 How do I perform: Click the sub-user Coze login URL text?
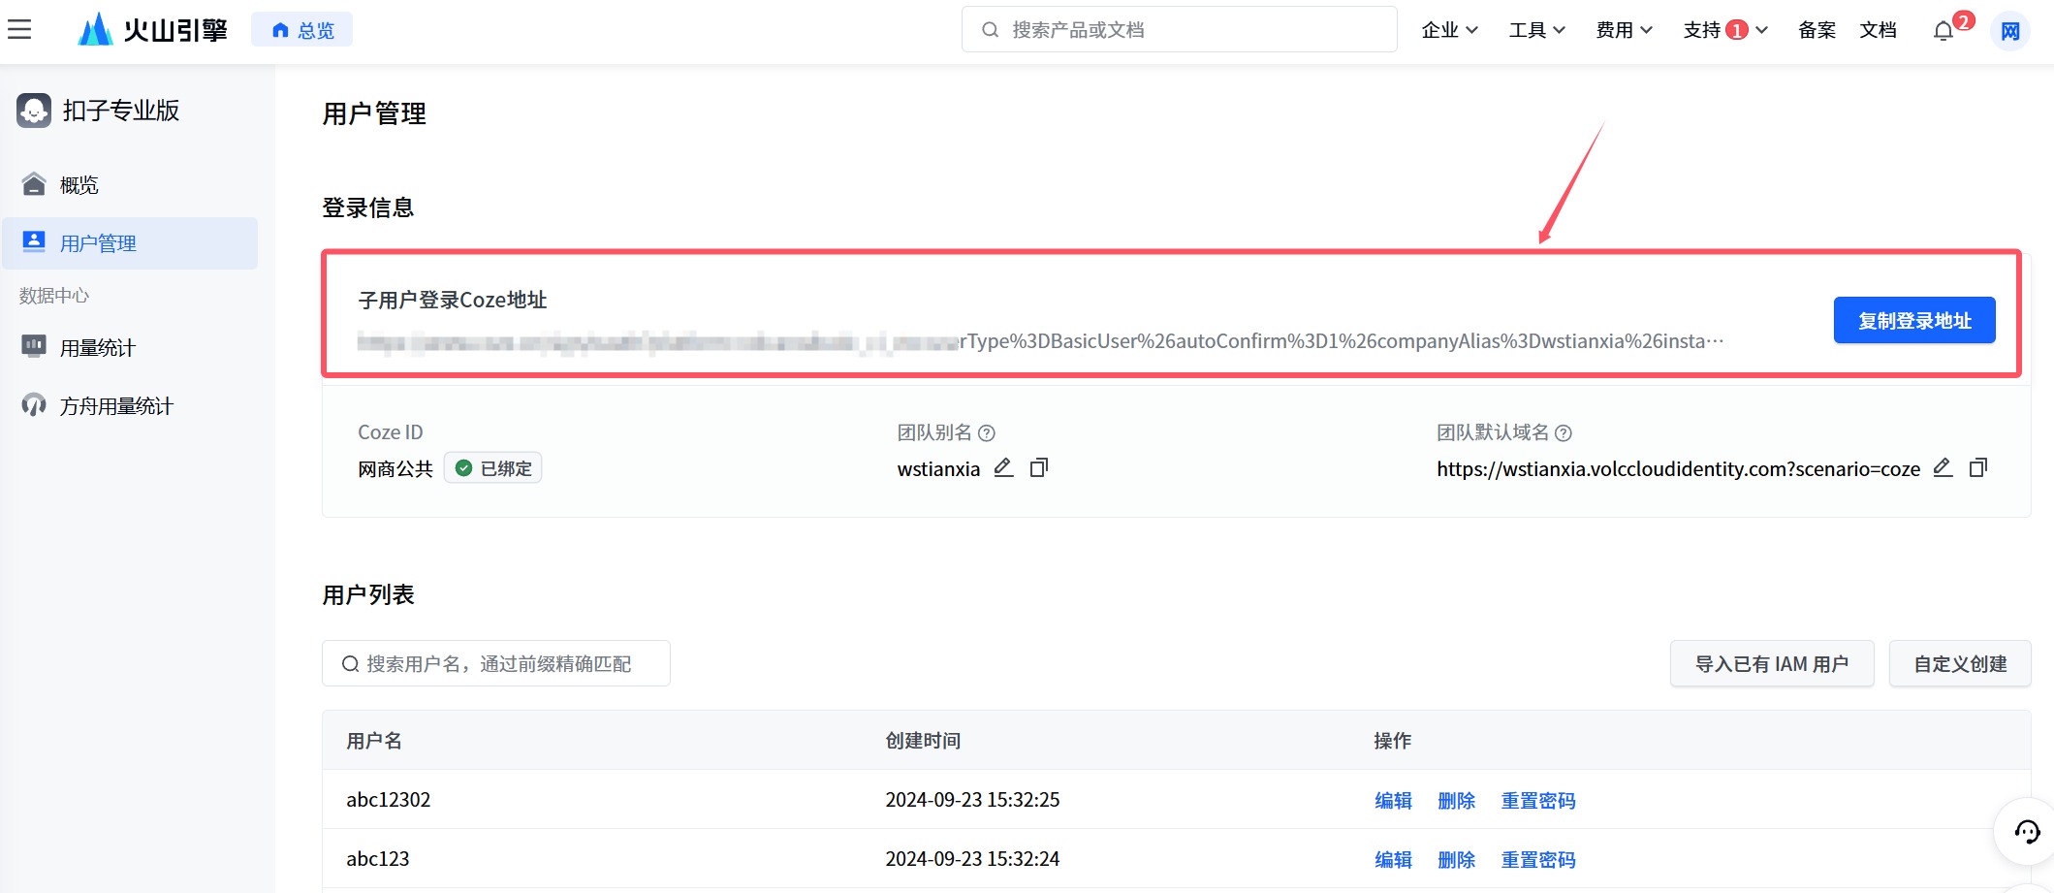[x=1040, y=341]
